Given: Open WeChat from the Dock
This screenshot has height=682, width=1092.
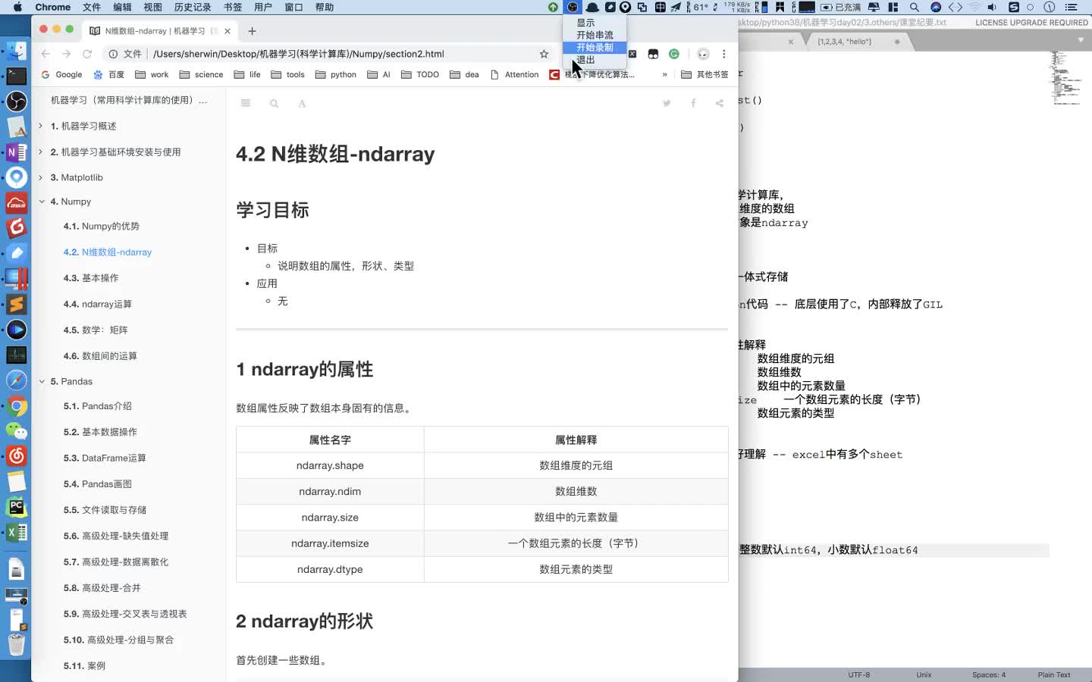Looking at the screenshot, I should [17, 431].
